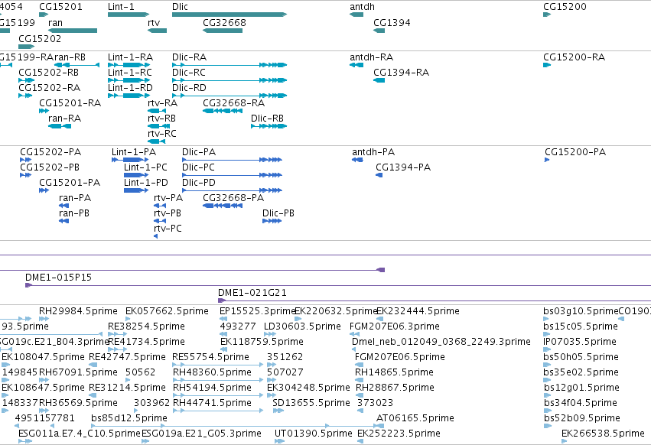Click the DME1-021G21 BAC clone label
Image resolution: width=651 pixels, height=445 pixels.
[252, 293]
